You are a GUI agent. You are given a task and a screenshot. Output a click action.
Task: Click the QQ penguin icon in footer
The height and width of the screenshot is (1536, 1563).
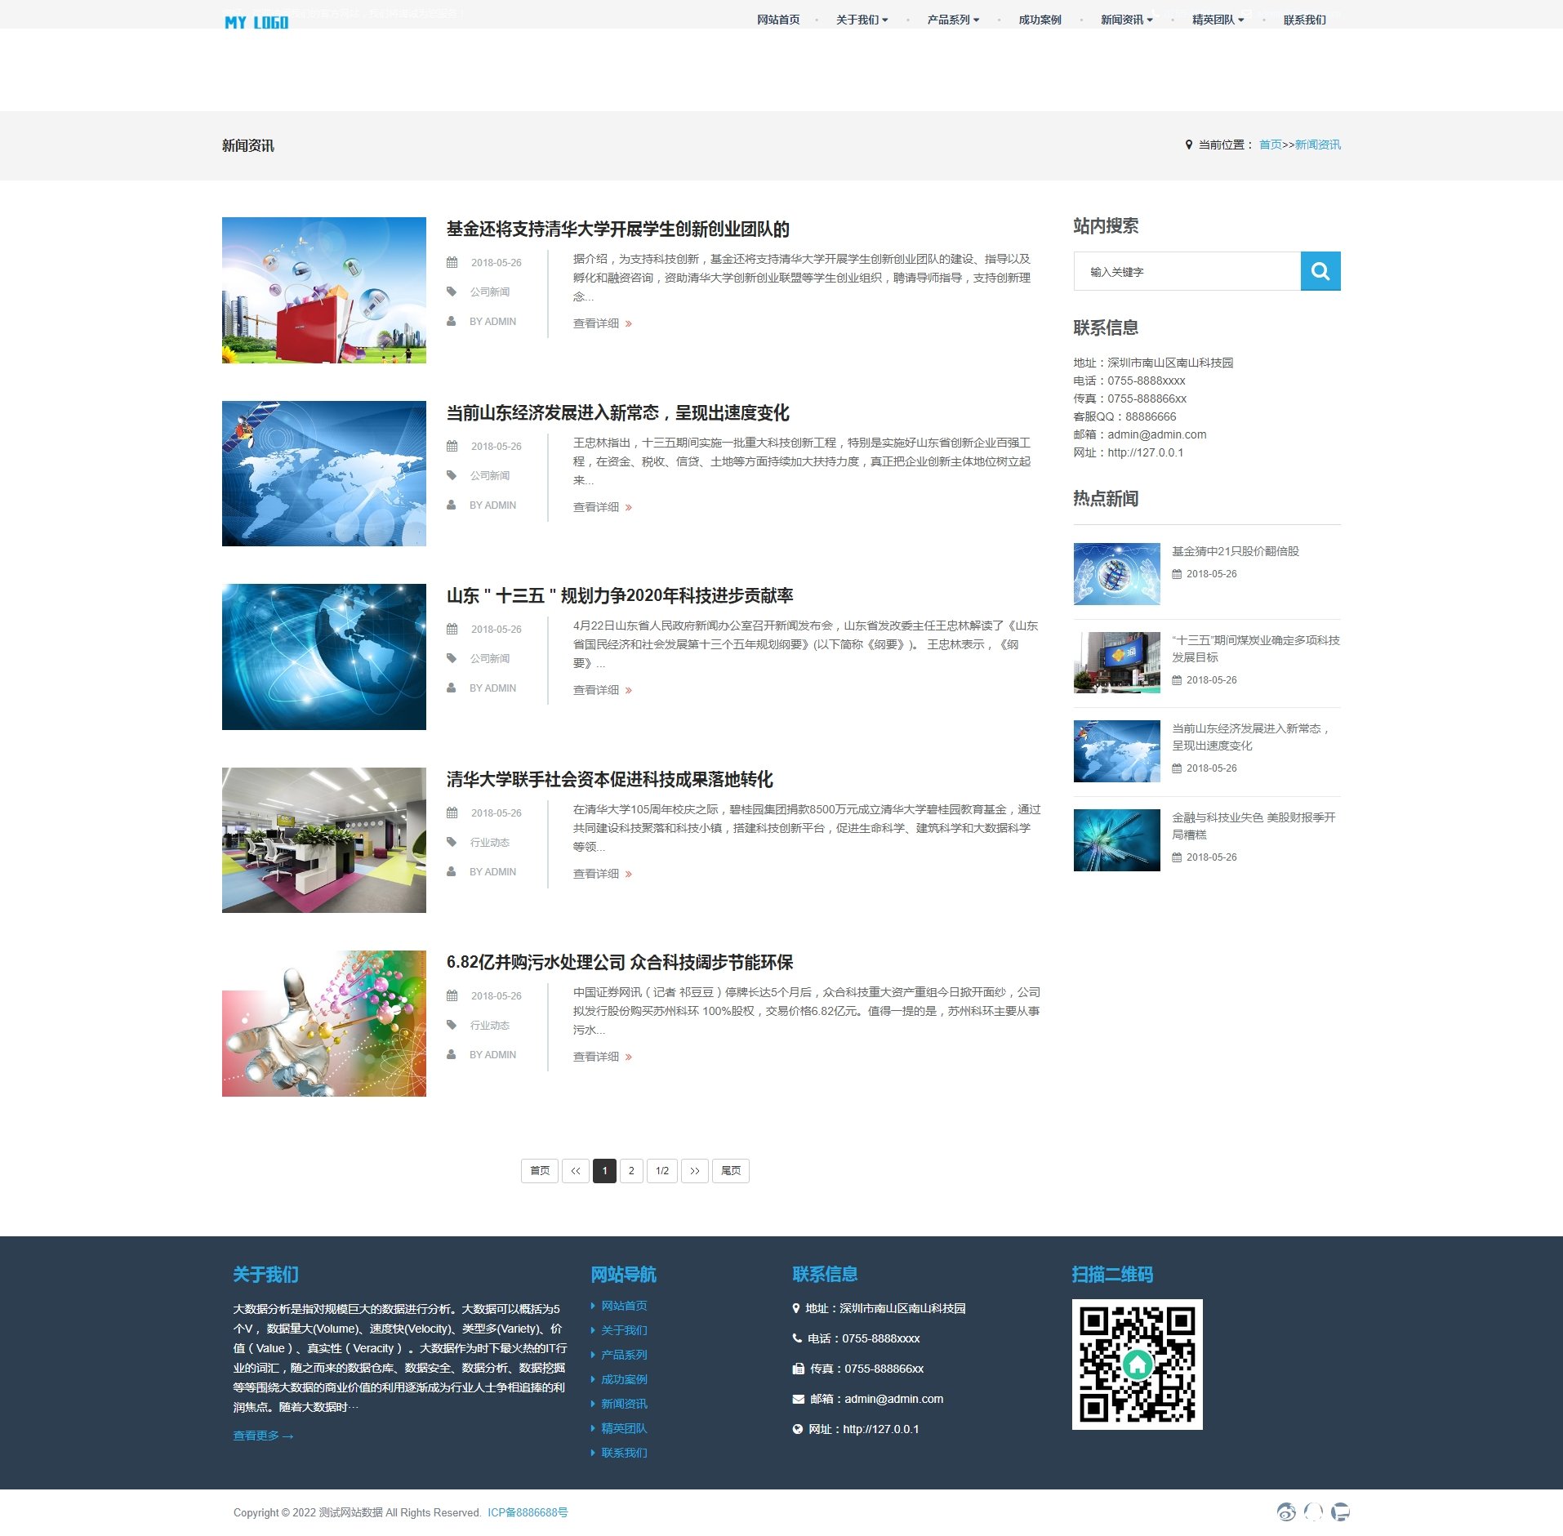click(1313, 1512)
